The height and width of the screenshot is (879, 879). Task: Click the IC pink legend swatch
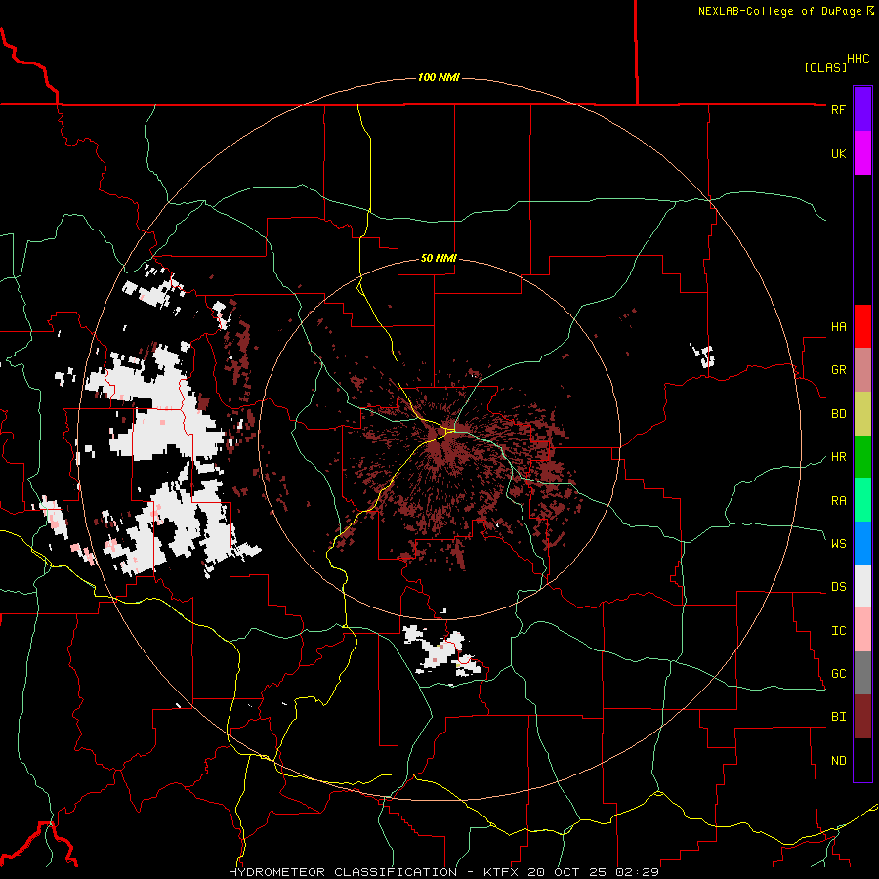point(862,630)
